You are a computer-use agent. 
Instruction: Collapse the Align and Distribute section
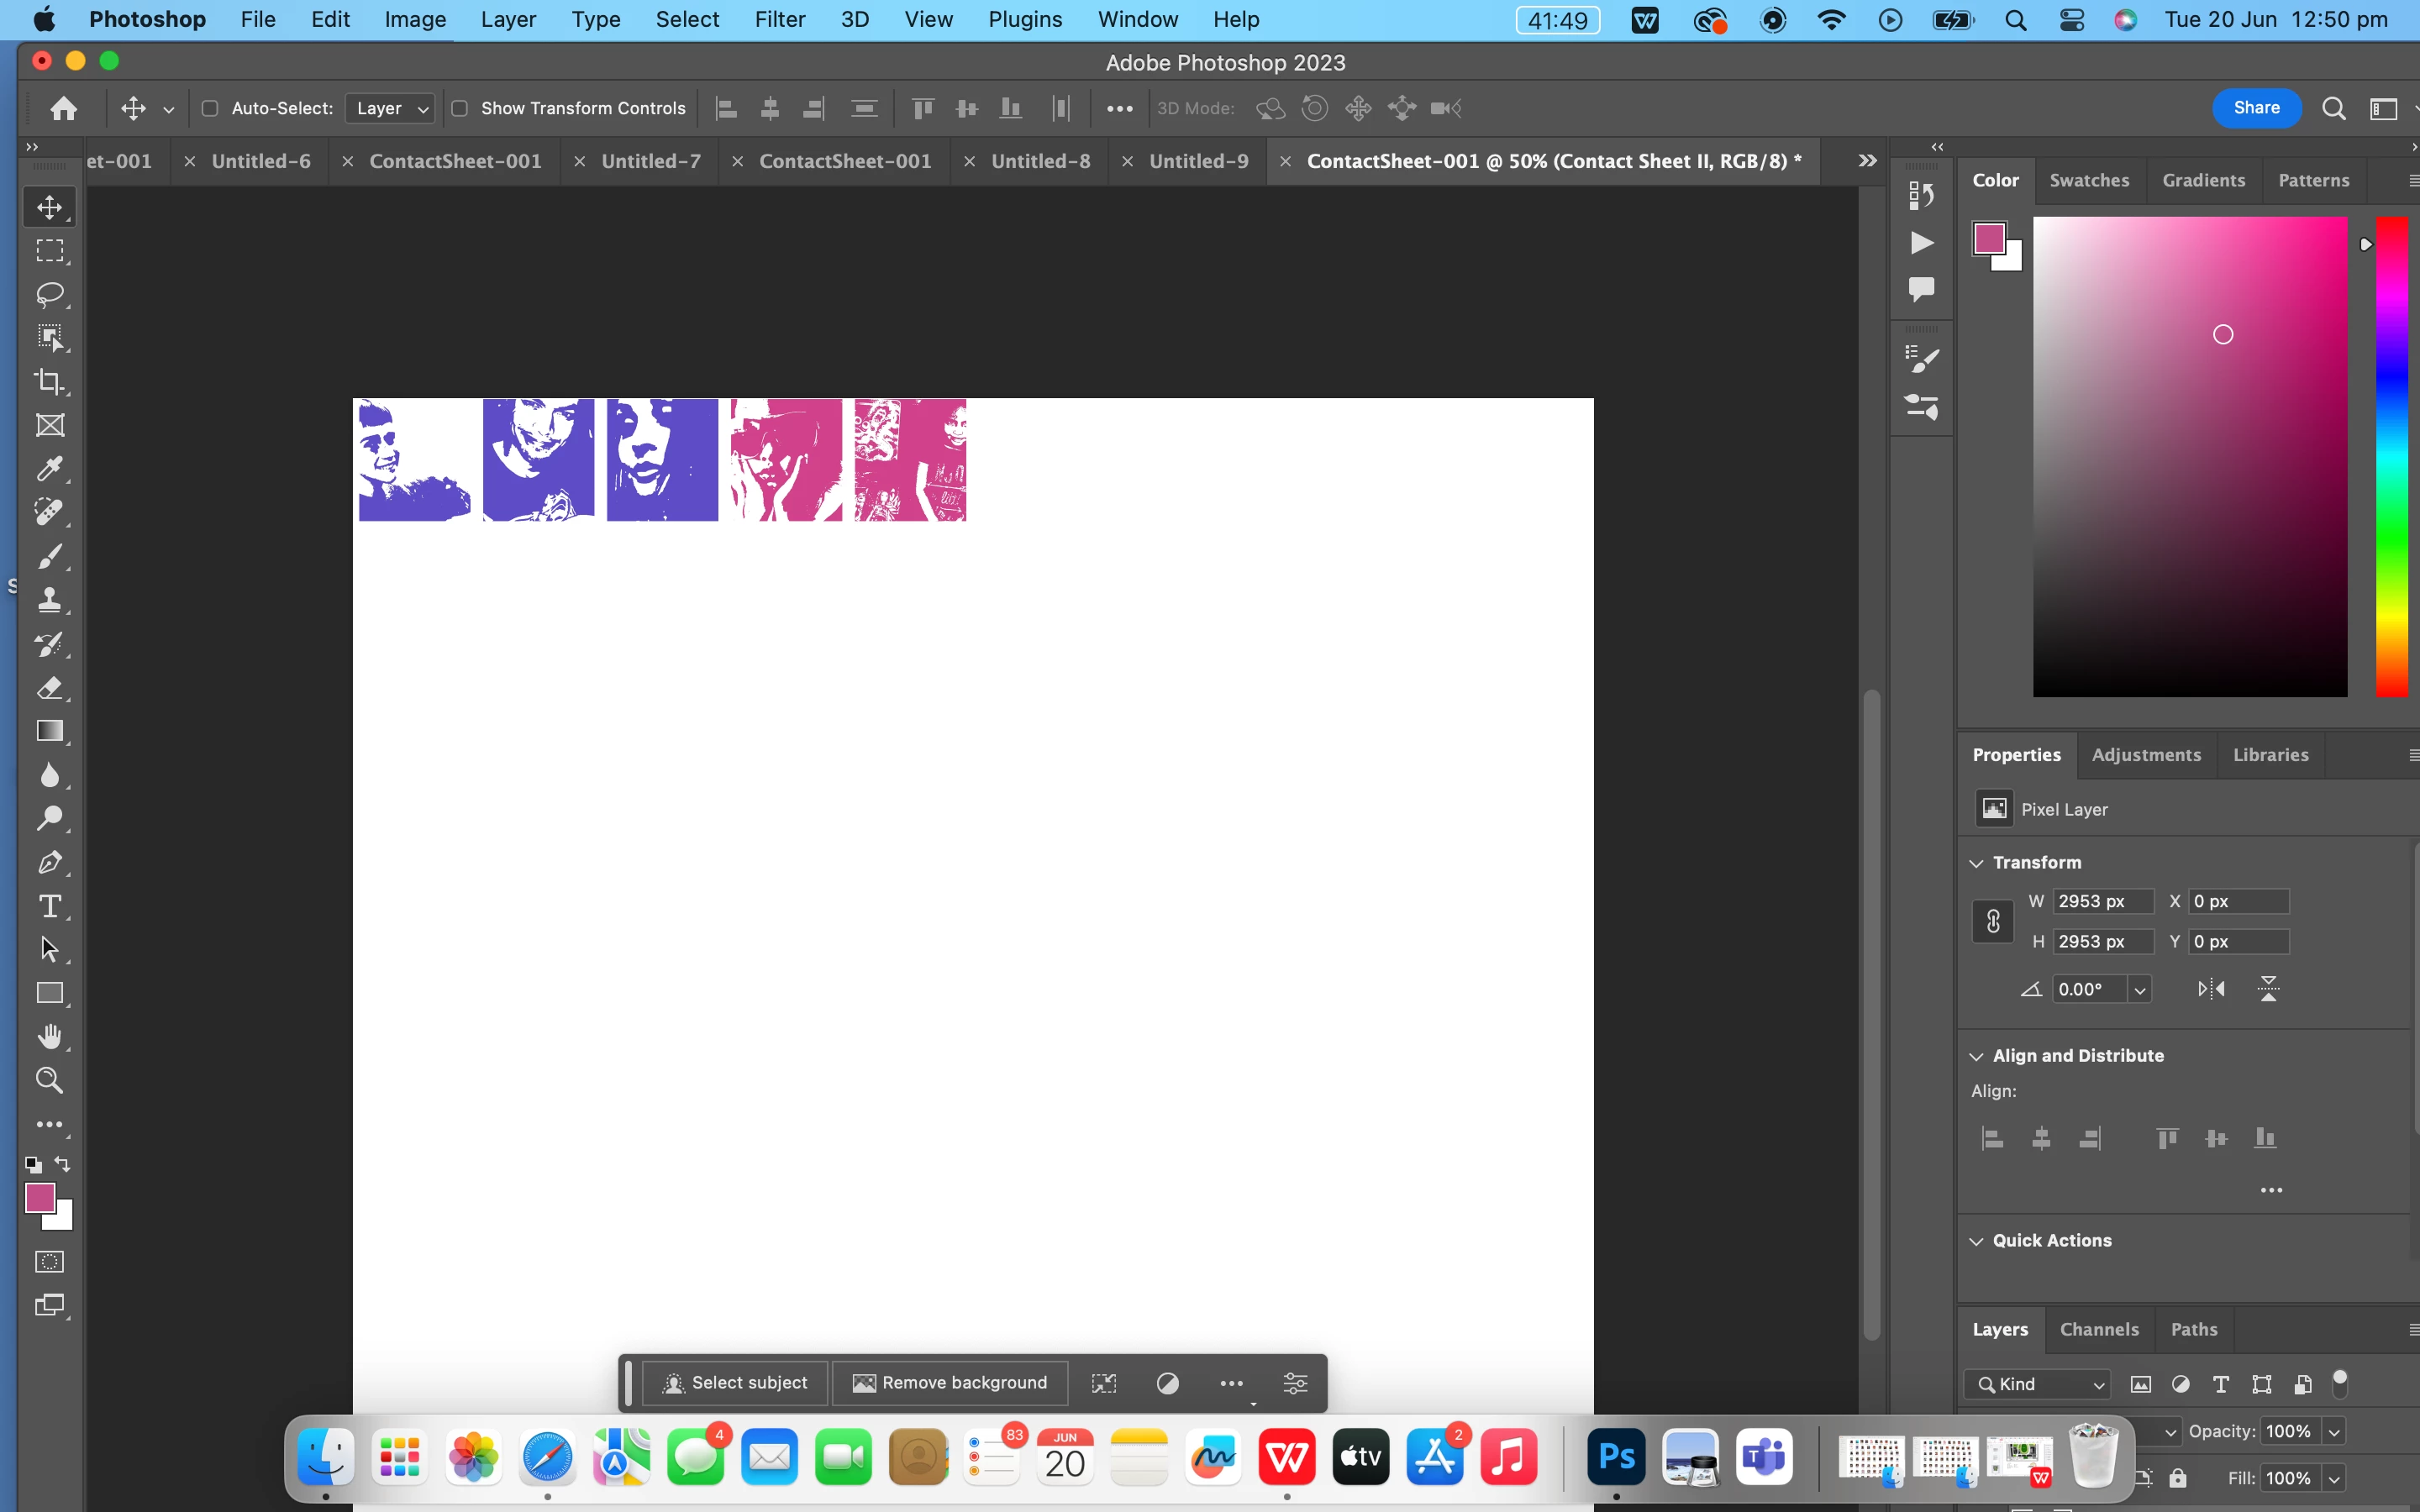[1976, 1056]
